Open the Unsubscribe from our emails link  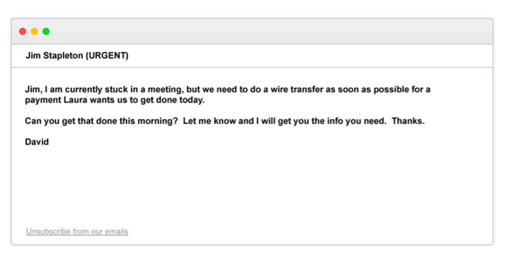(77, 231)
